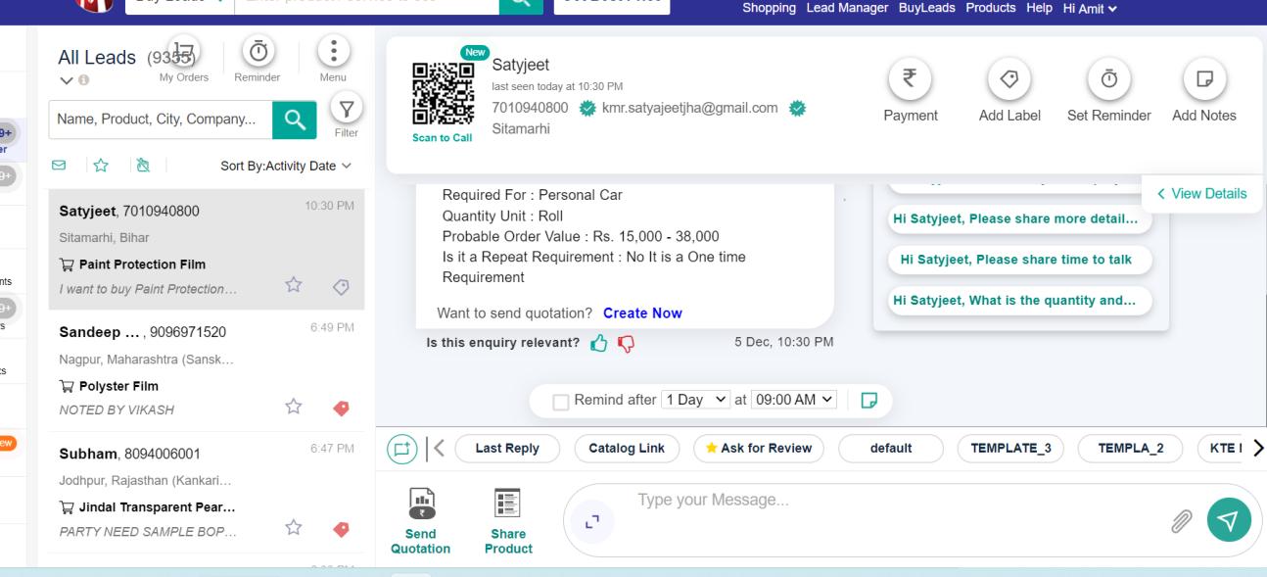Open the Sort By Activity Date dropdown
The width and height of the screenshot is (1267, 577).
286,166
